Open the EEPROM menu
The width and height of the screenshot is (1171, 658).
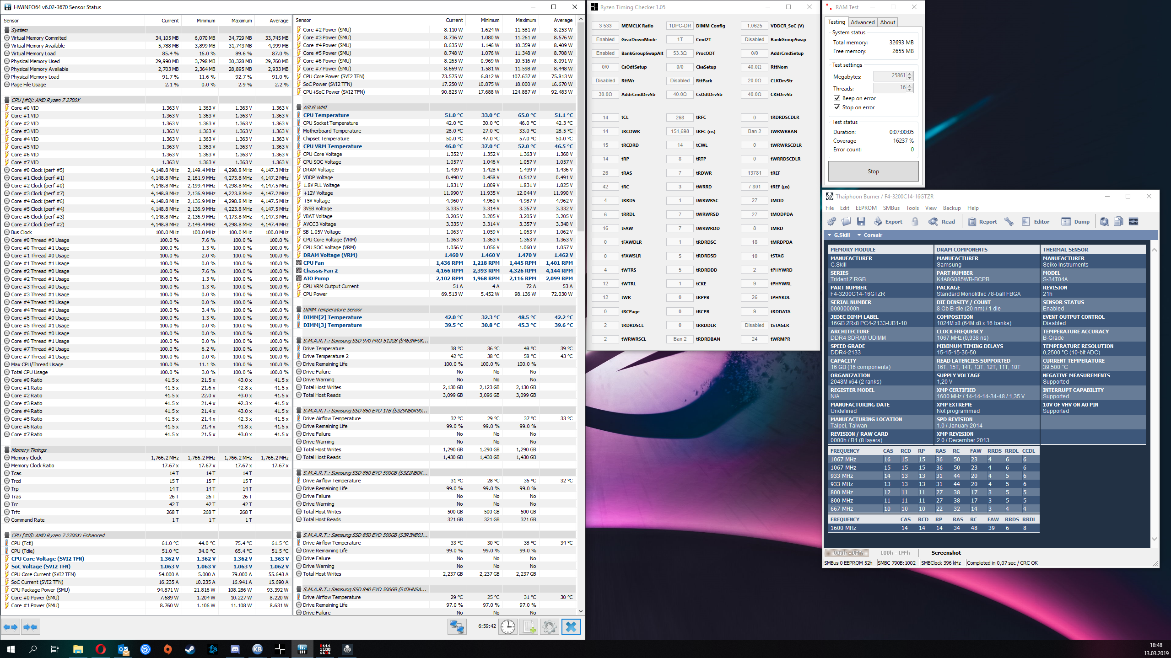pyautogui.click(x=866, y=208)
